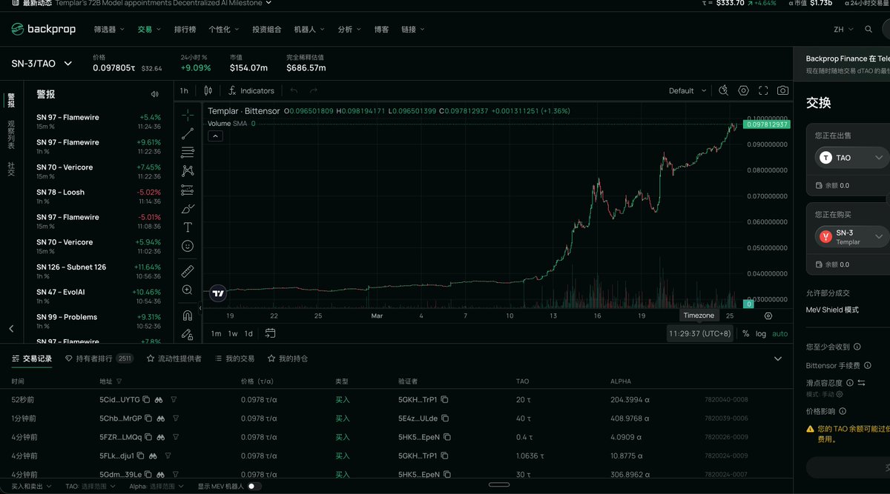
Task: Open the price scale settings gear
Action: pyautogui.click(x=768, y=316)
